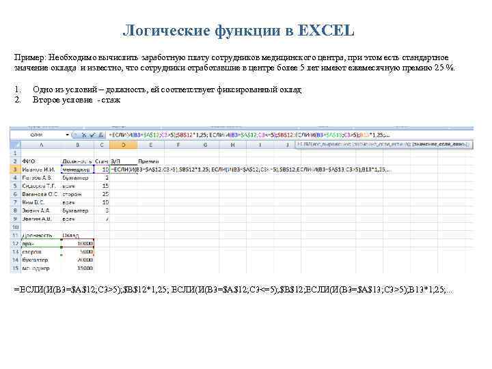
Task: Click the function argument tooltip below formula bar
Action: [384, 144]
